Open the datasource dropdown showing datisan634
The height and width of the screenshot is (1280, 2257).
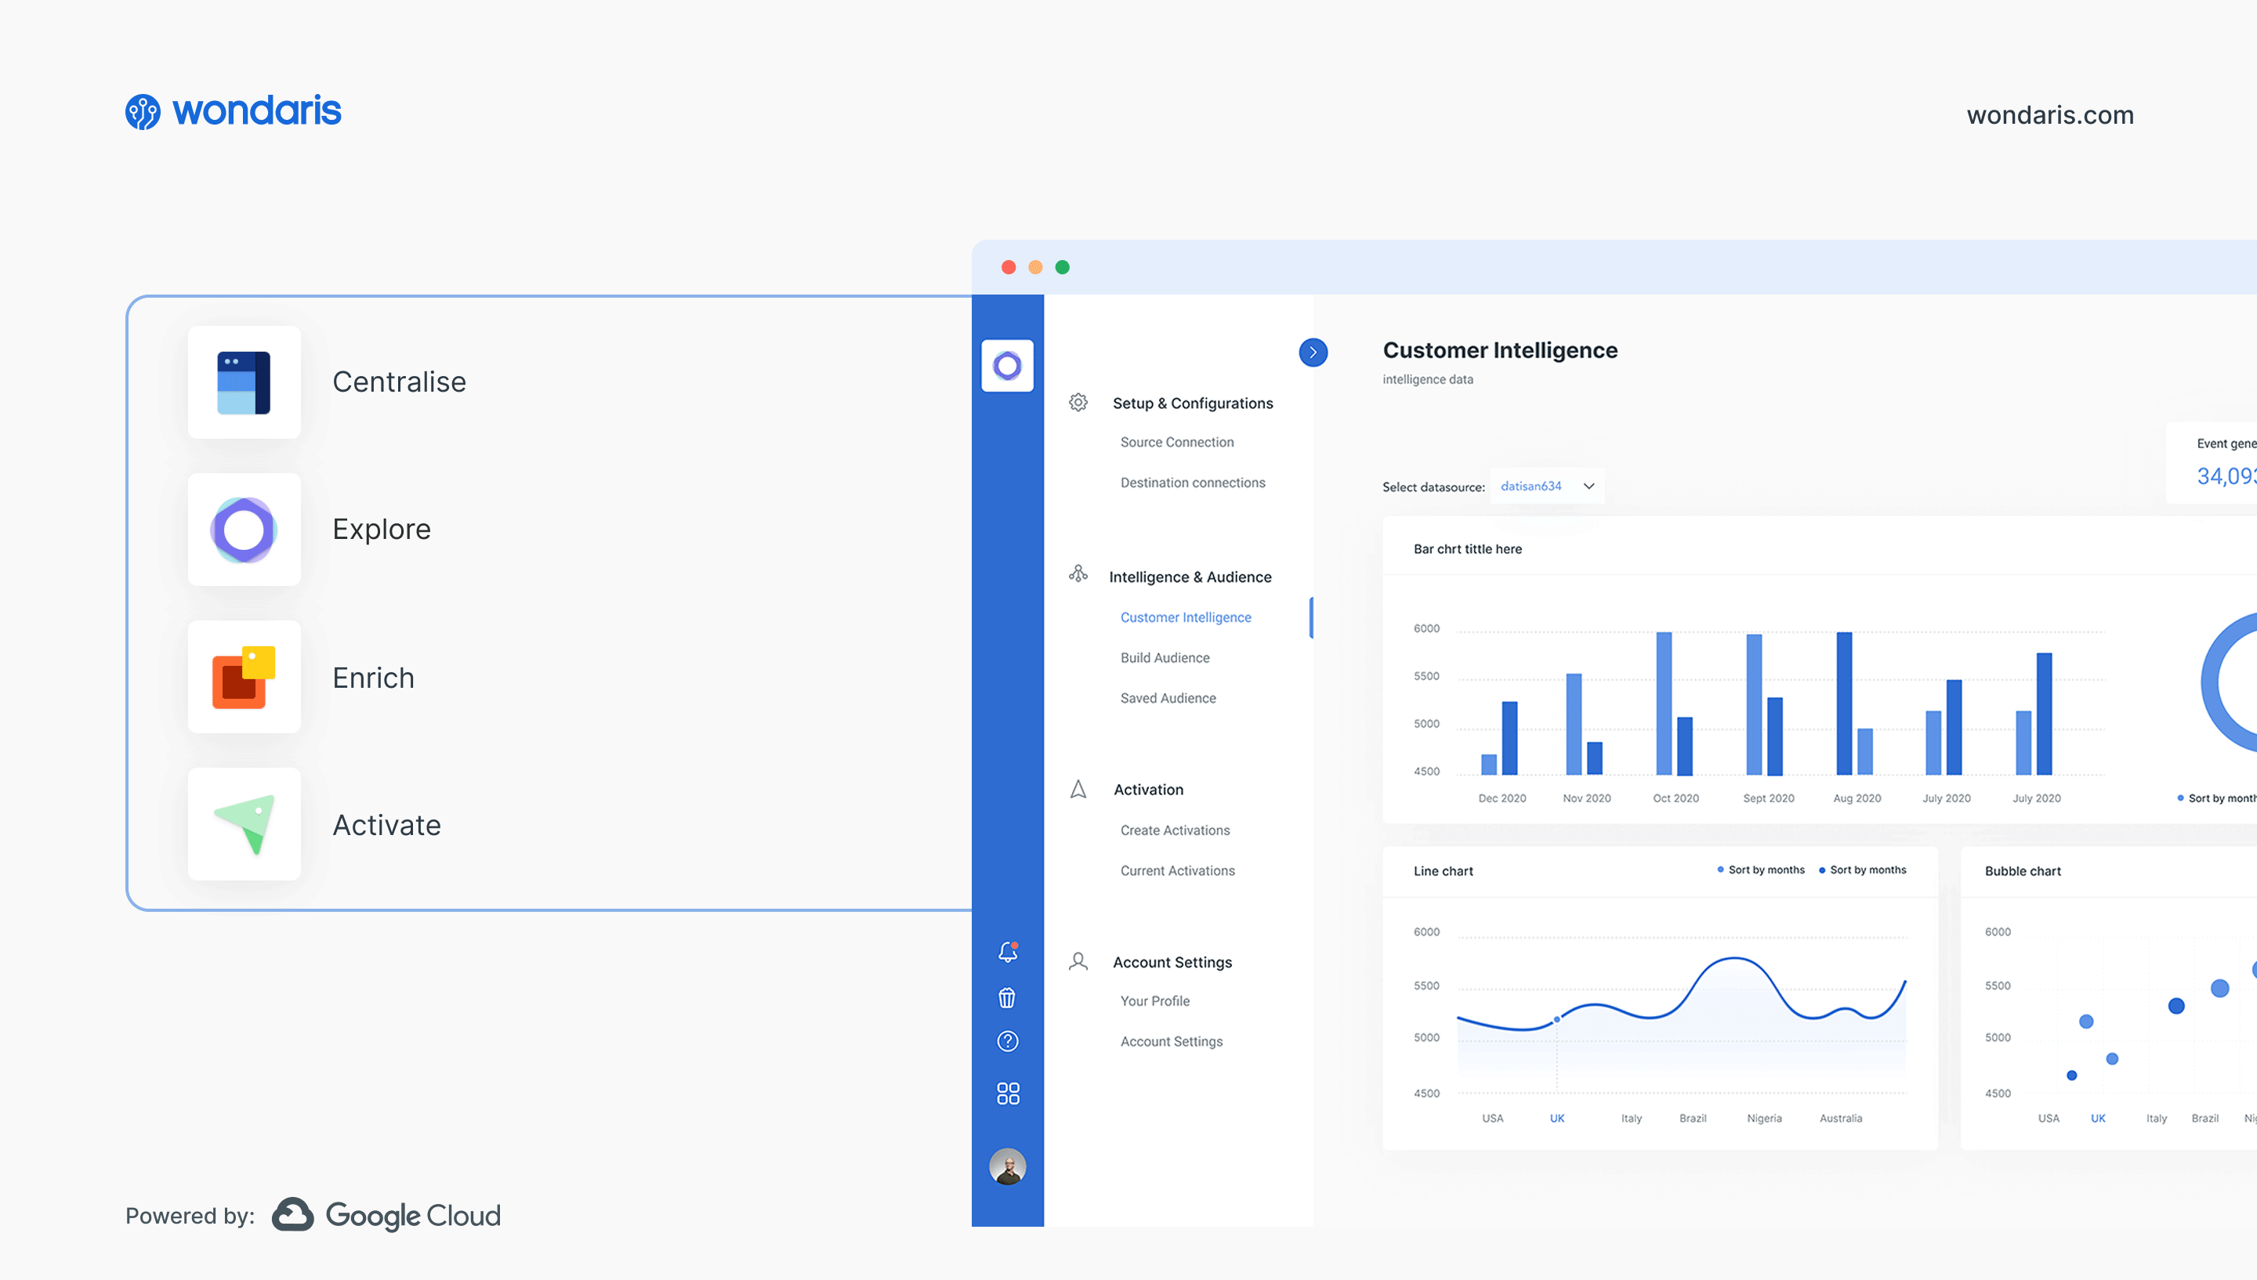pos(1546,486)
